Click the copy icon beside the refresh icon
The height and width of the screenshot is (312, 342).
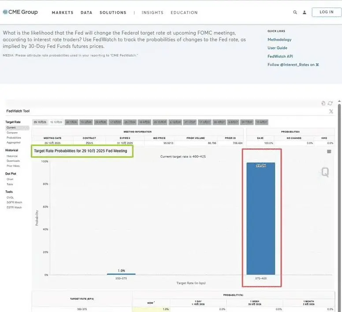[x=323, y=103]
